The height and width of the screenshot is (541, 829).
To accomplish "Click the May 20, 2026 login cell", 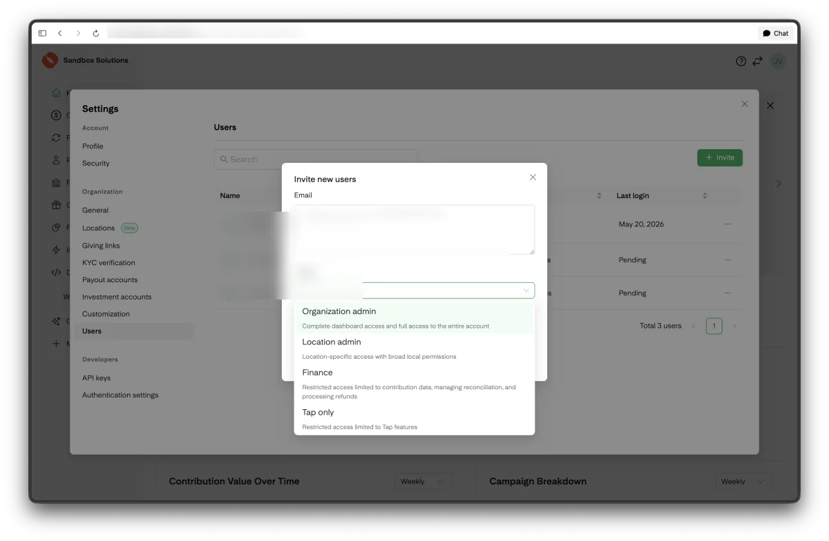I will pos(641,224).
